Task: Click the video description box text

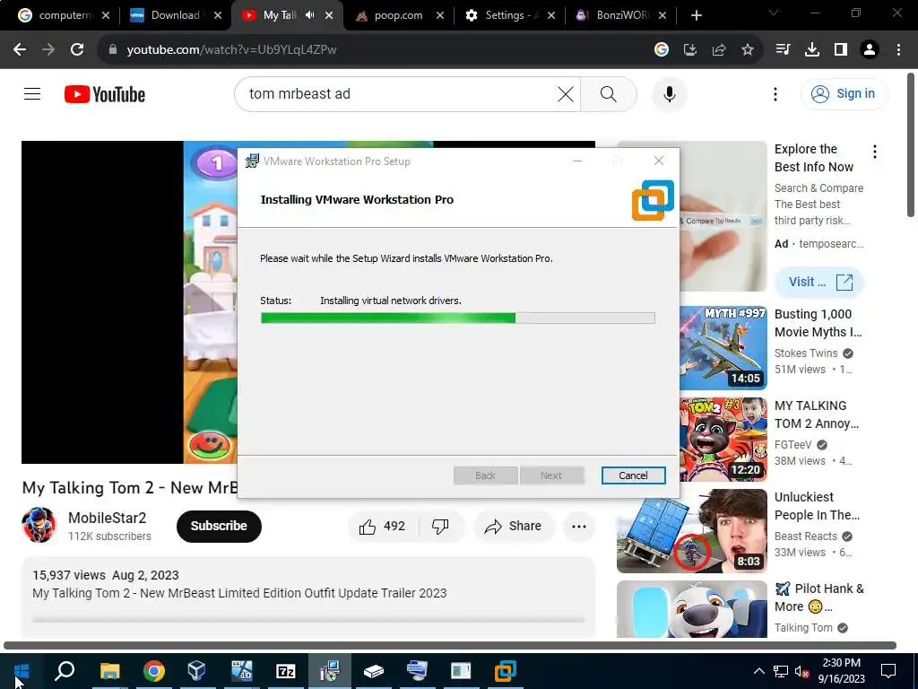Action: point(239,593)
